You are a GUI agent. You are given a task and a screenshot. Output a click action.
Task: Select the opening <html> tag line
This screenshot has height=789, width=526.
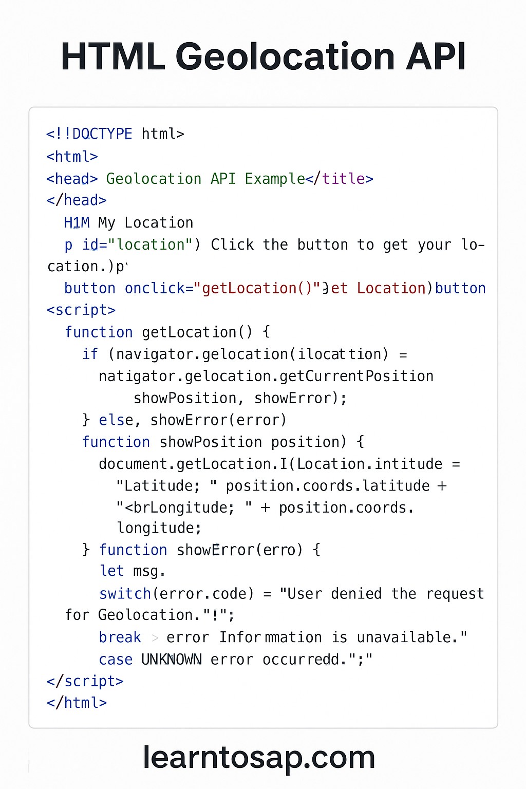72,156
